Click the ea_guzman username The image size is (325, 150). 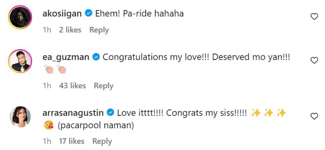coord(66,57)
